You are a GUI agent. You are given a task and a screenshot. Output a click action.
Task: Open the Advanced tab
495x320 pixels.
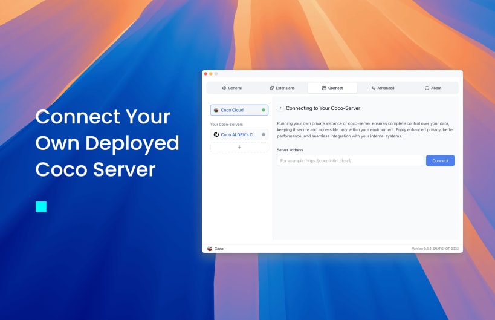coord(383,88)
